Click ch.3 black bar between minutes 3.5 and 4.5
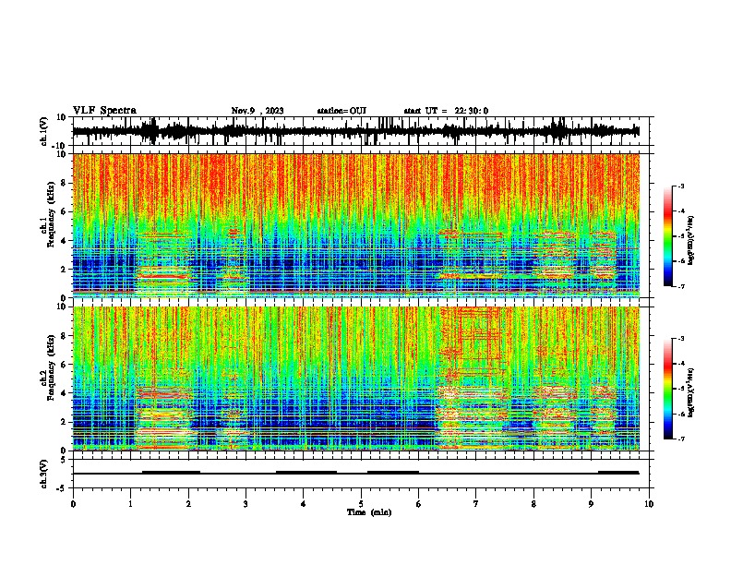The width and height of the screenshot is (731, 565). coord(306,473)
